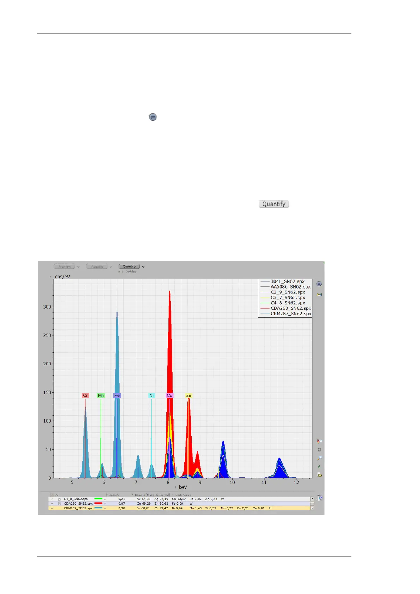
Task: Toggle the All checkbox in spectrum list header
Action: (x=52, y=495)
